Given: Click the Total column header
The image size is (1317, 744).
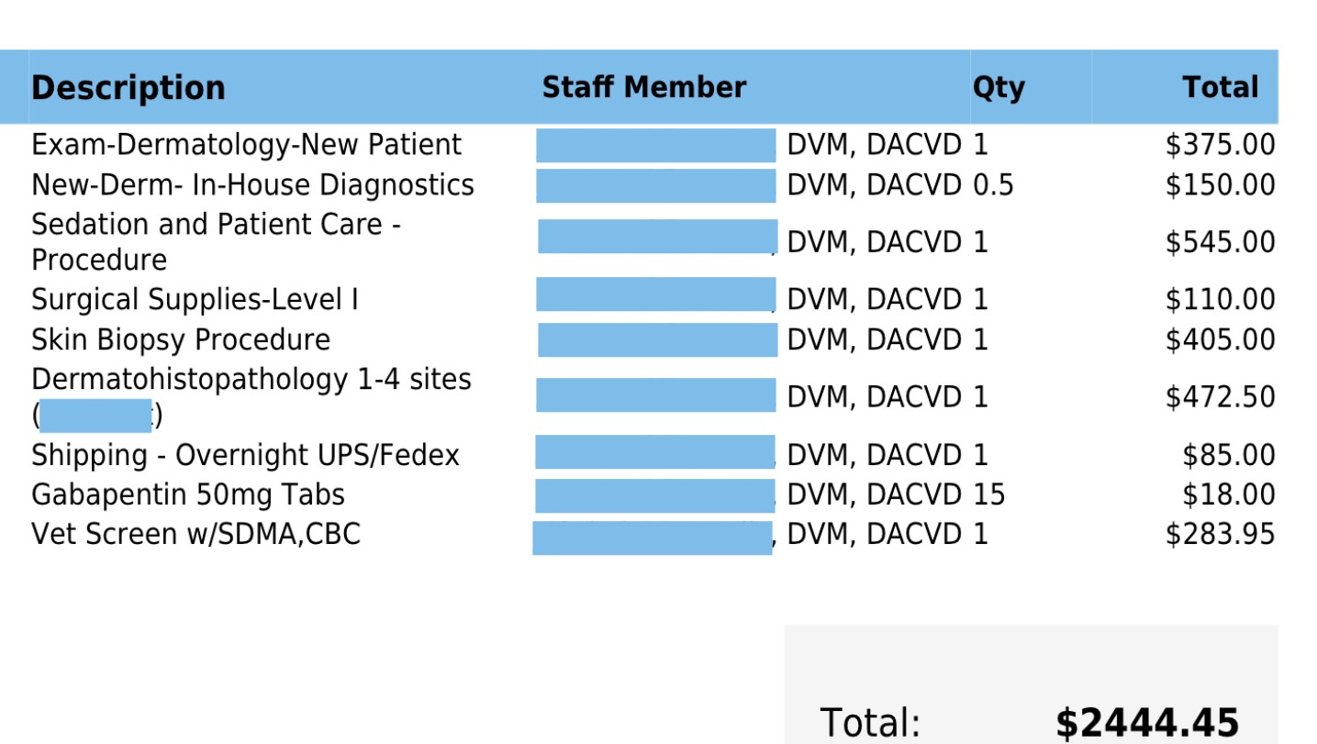Looking at the screenshot, I should pos(1220,88).
